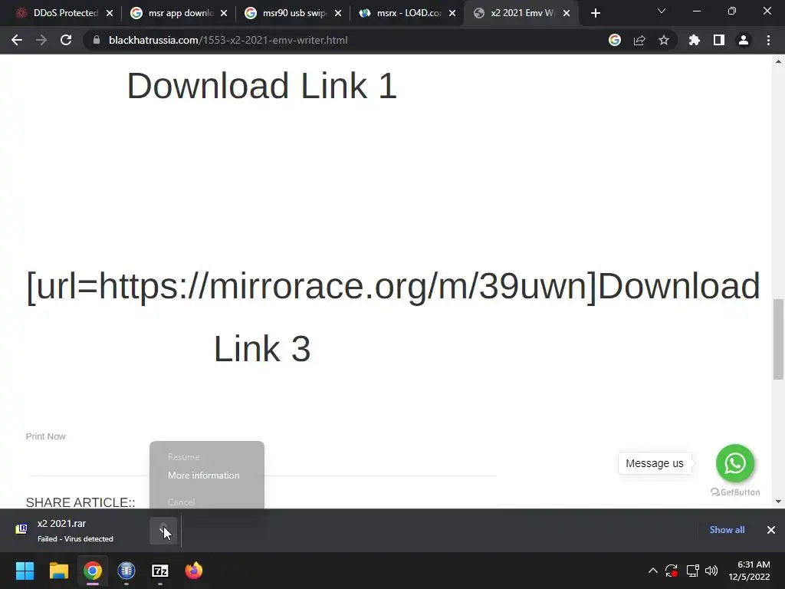Close the msrx LO4D tab
Viewport: 785px width, 589px height.
[x=452, y=13]
